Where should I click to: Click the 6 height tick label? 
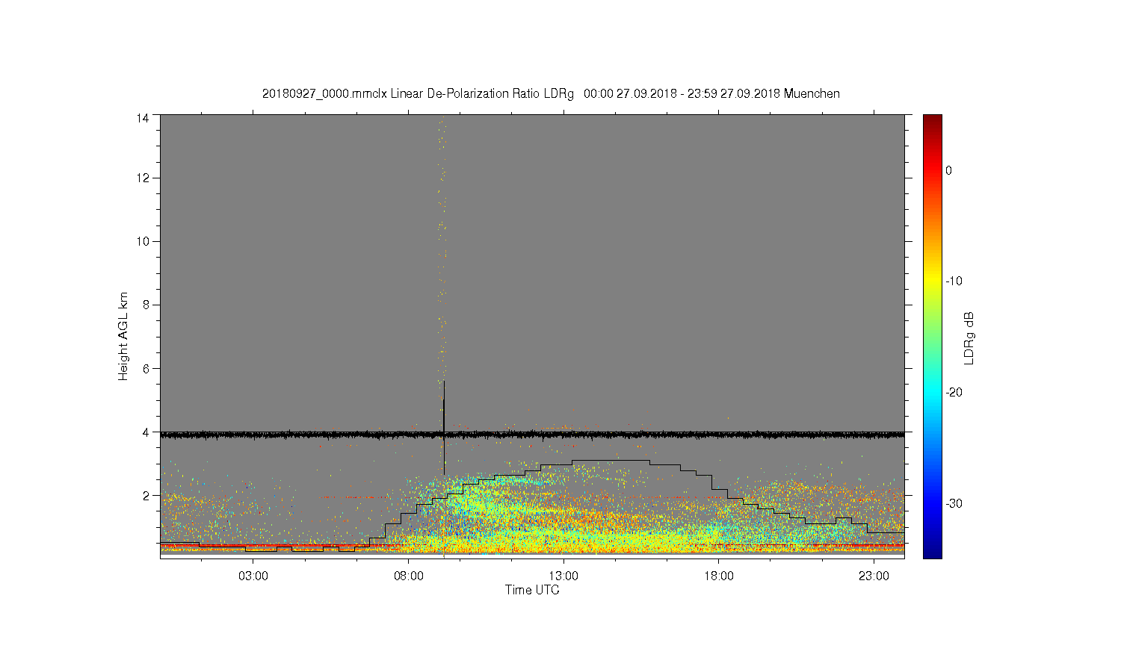pyautogui.click(x=146, y=368)
